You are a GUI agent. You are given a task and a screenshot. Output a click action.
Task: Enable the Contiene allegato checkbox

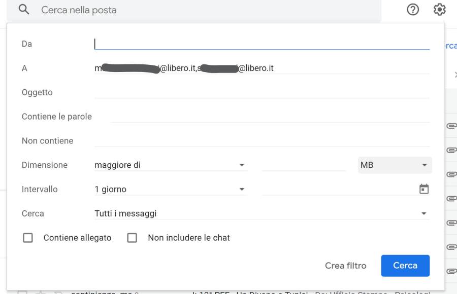(x=28, y=238)
